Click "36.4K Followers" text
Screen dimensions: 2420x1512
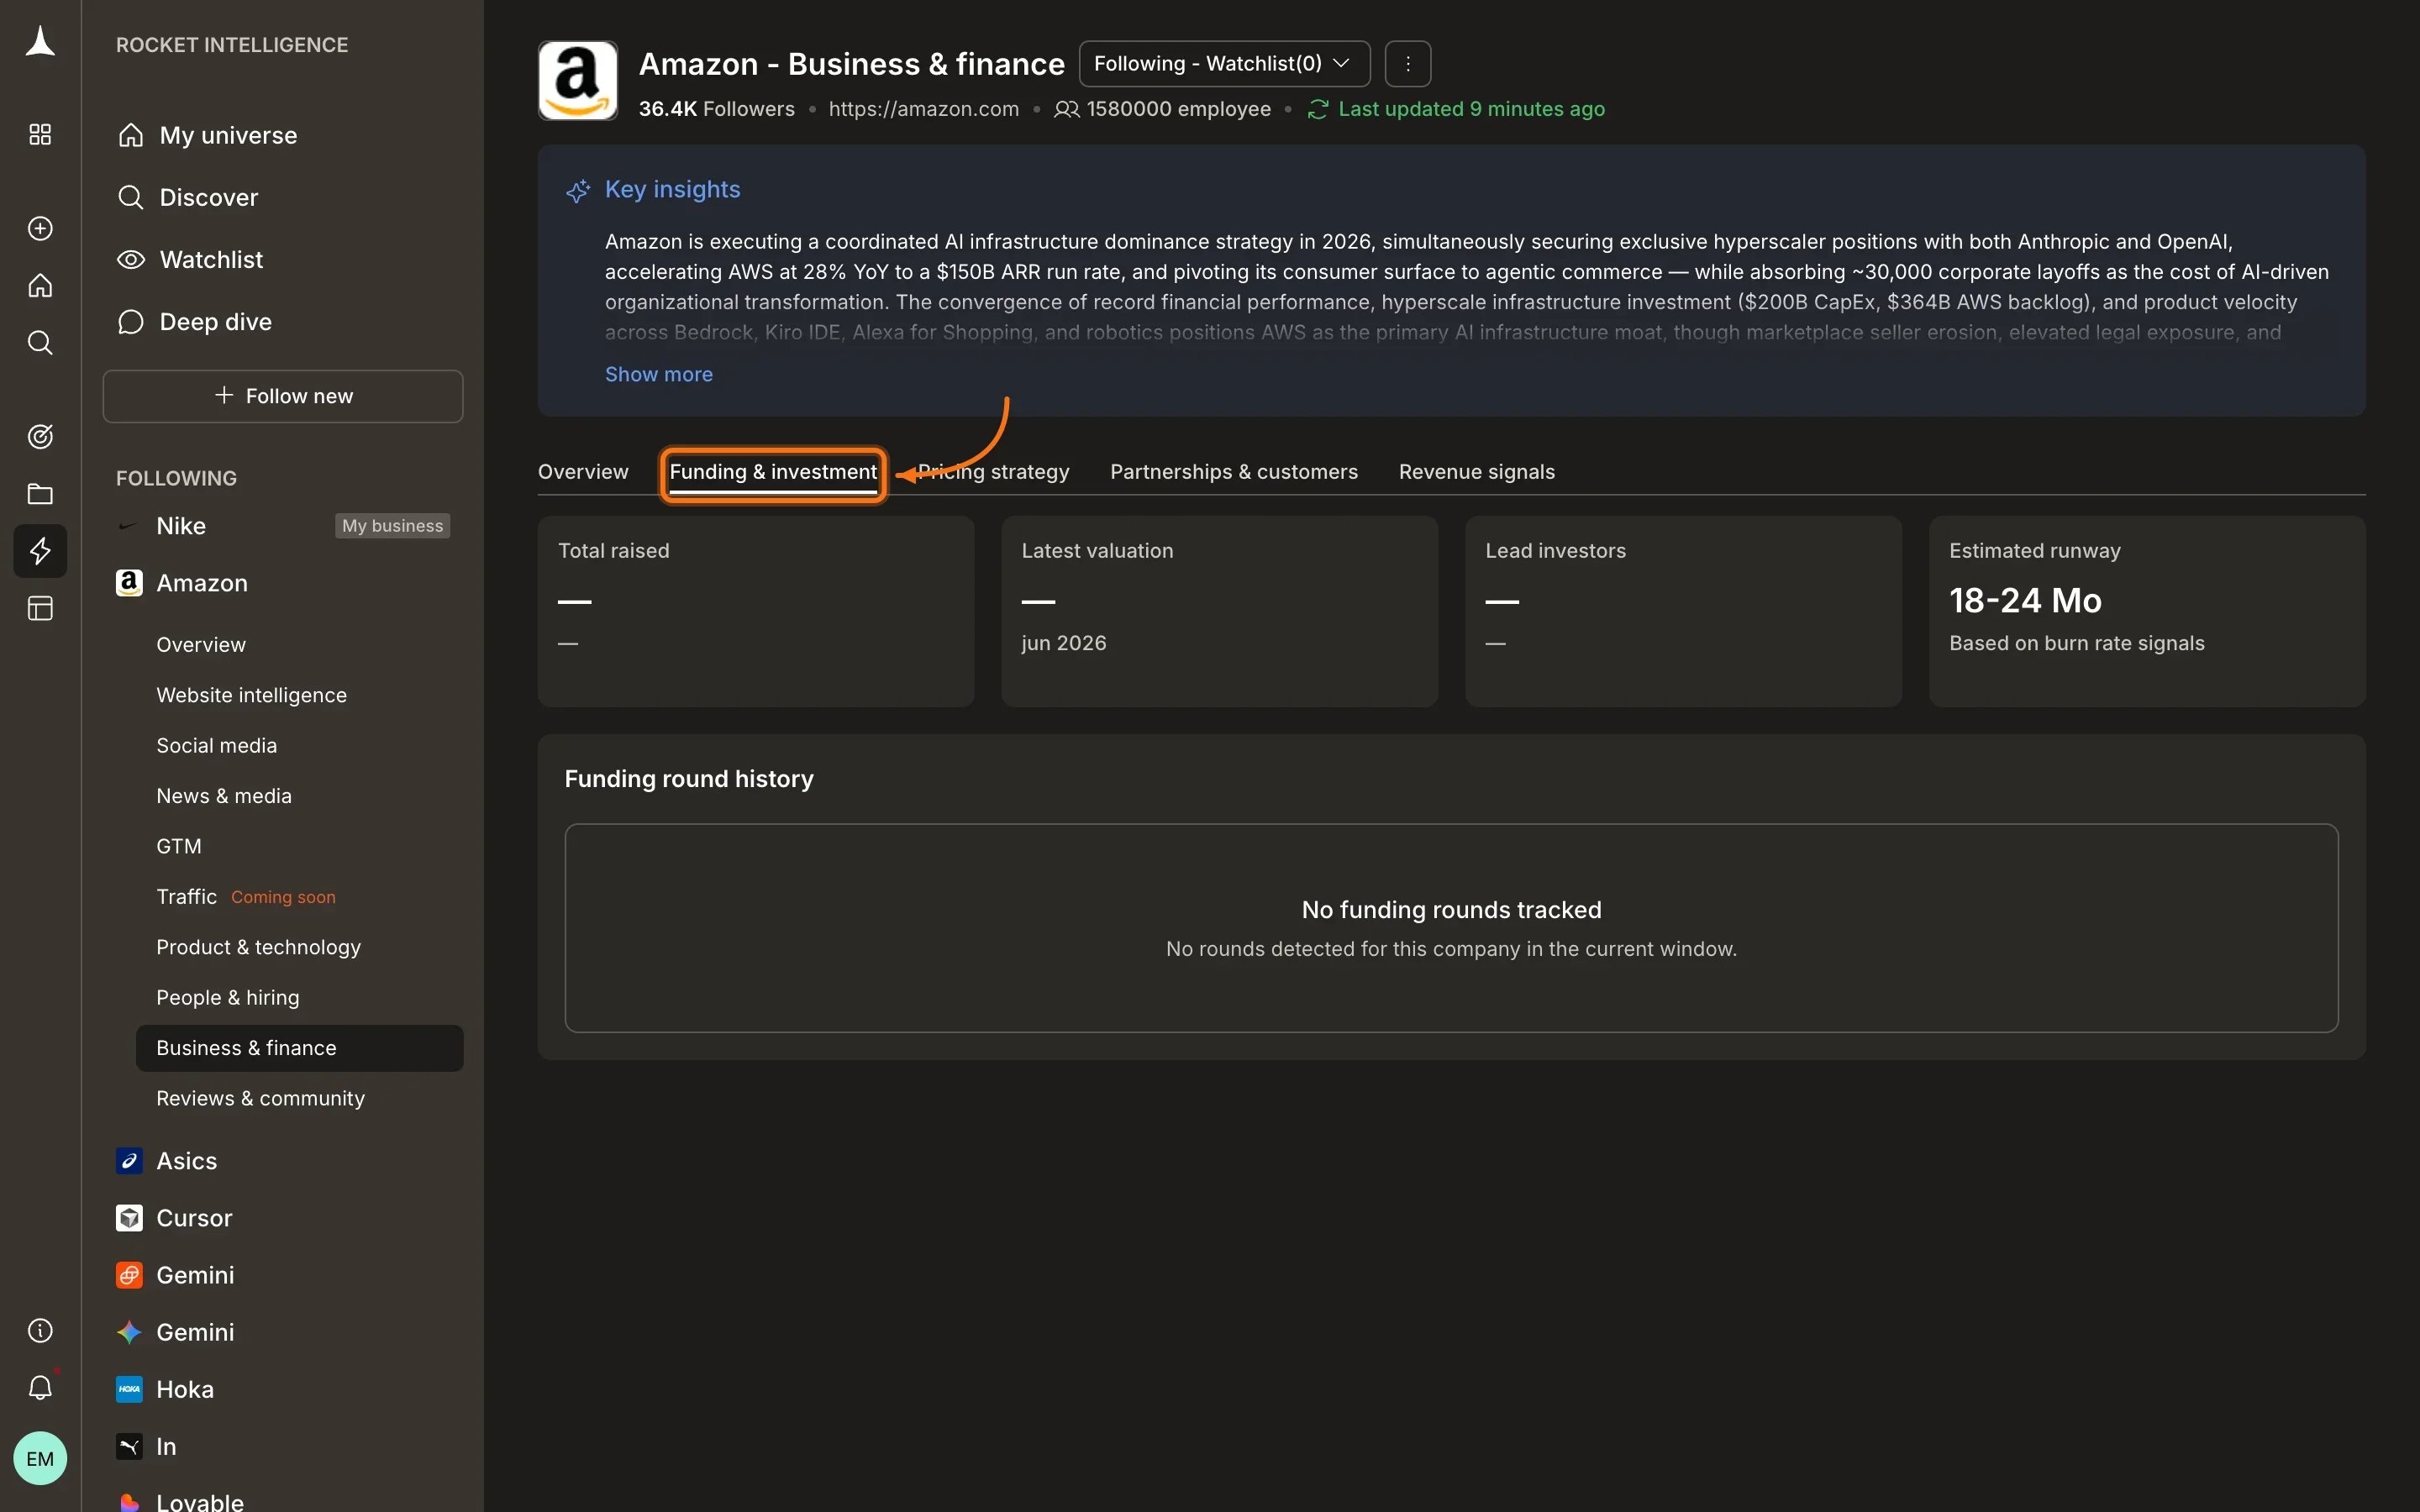click(x=717, y=109)
